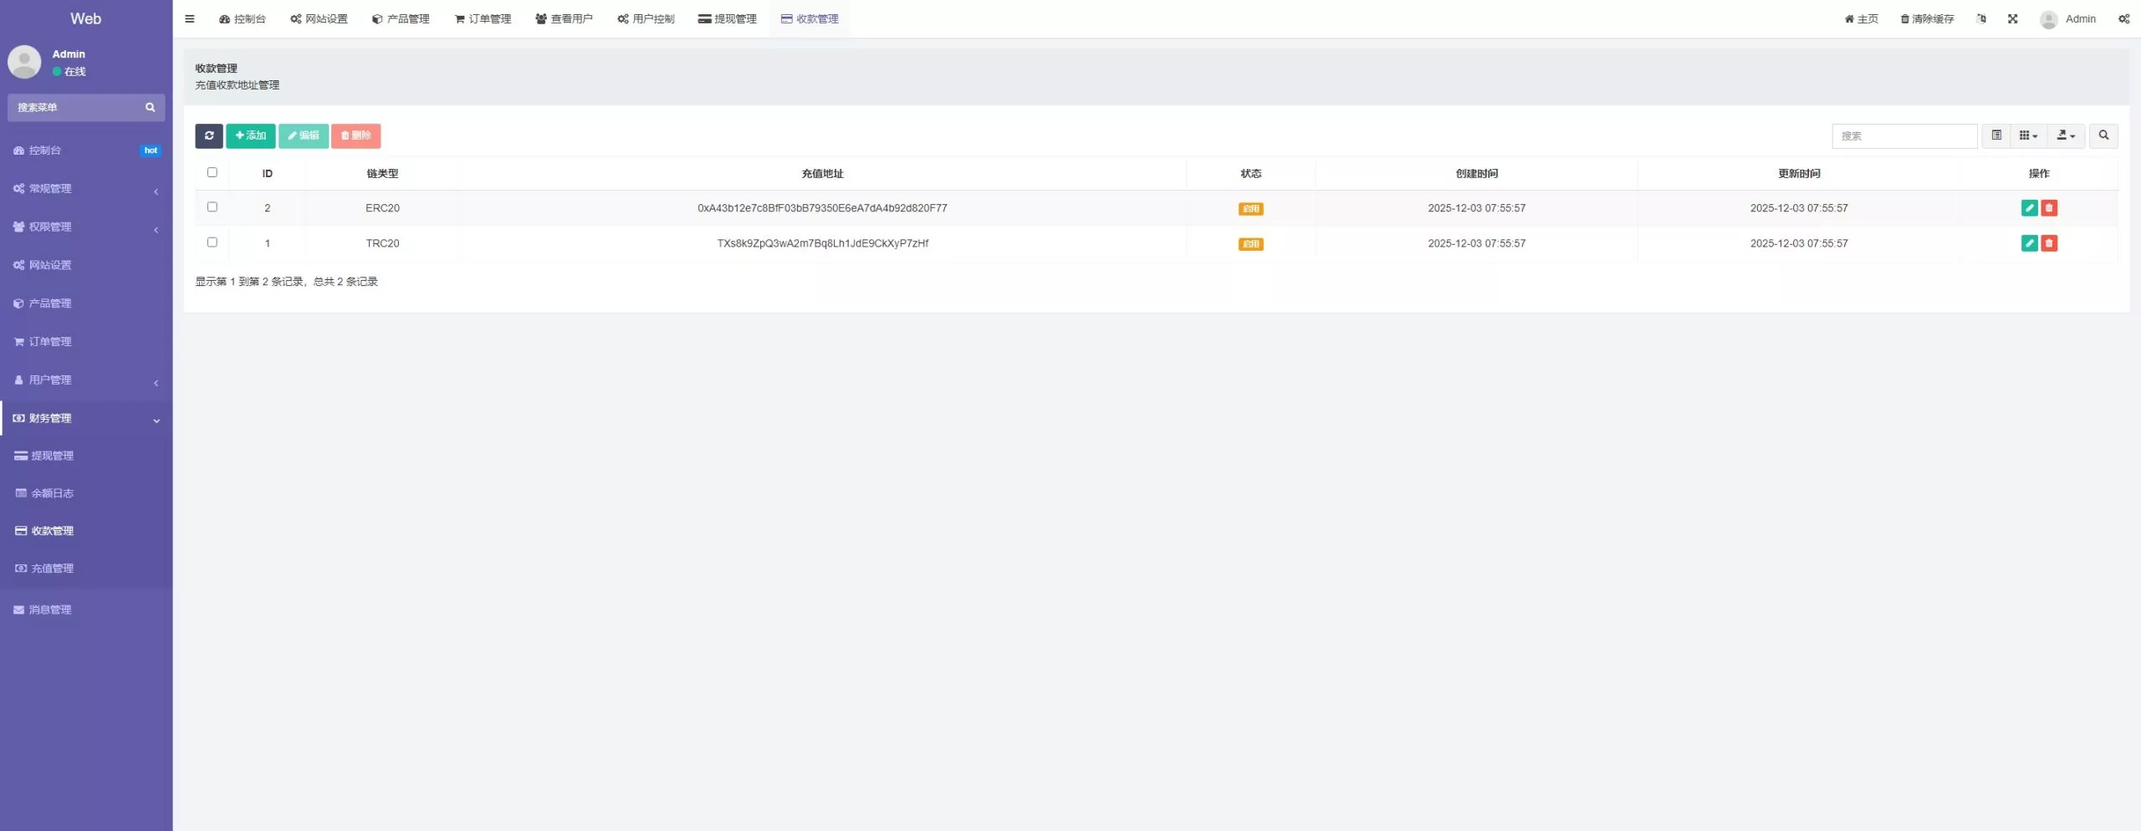The height and width of the screenshot is (831, 2141).
Task: Click the 更新时间 column header
Action: click(1799, 173)
